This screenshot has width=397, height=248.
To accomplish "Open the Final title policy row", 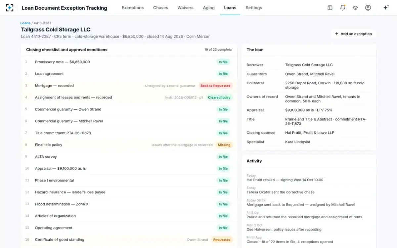I will (129, 145).
